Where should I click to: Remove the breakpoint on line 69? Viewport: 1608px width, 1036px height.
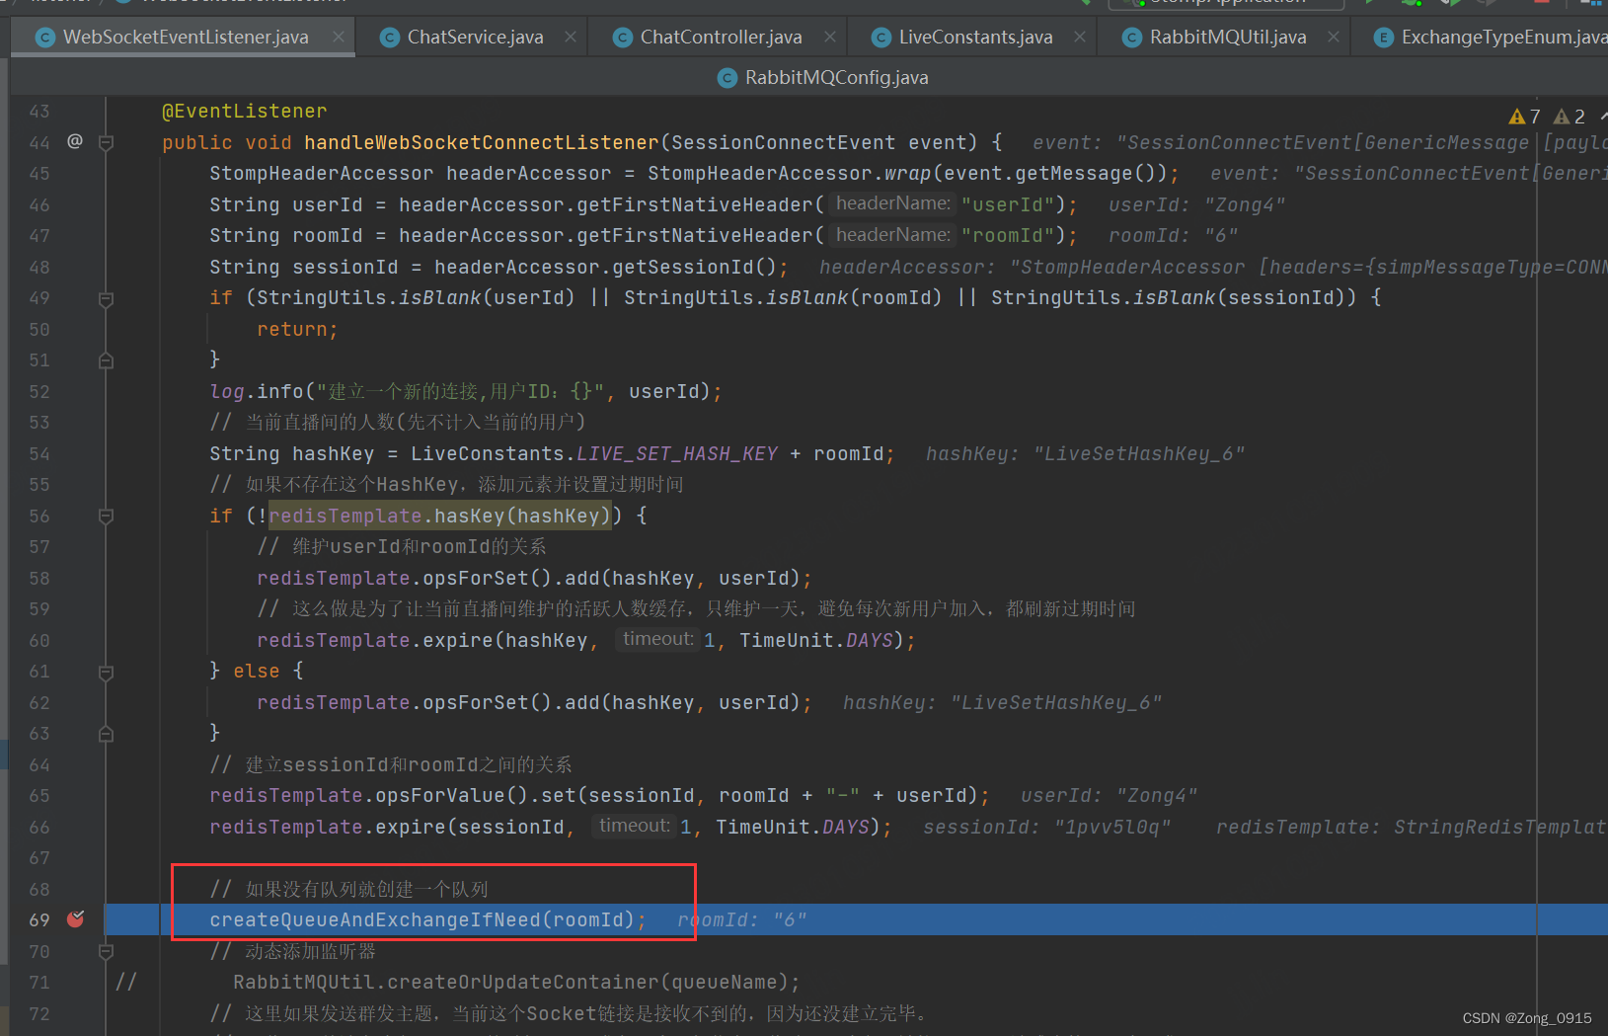tap(75, 919)
